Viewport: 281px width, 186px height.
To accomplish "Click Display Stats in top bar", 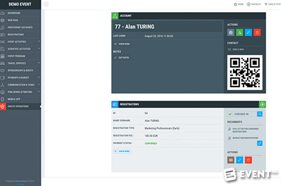I will tap(273, 4).
